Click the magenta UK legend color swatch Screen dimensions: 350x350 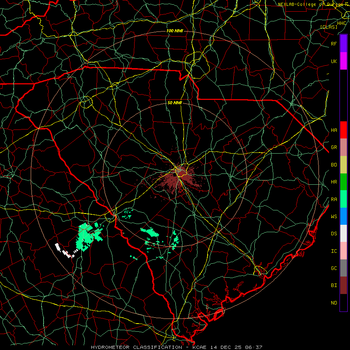tap(343, 61)
